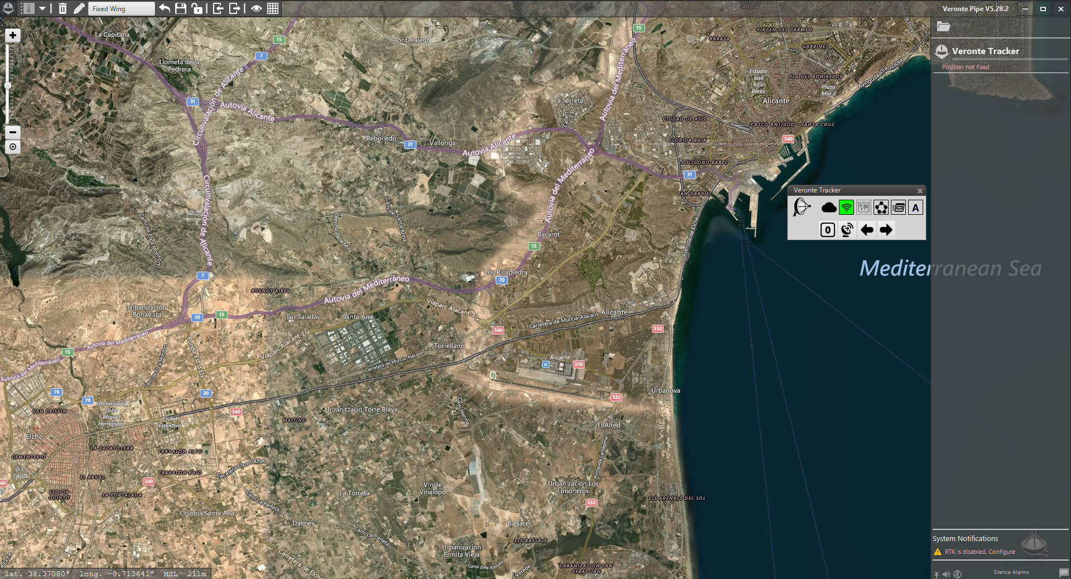Click the Veronte Tracker panel title

coord(985,51)
